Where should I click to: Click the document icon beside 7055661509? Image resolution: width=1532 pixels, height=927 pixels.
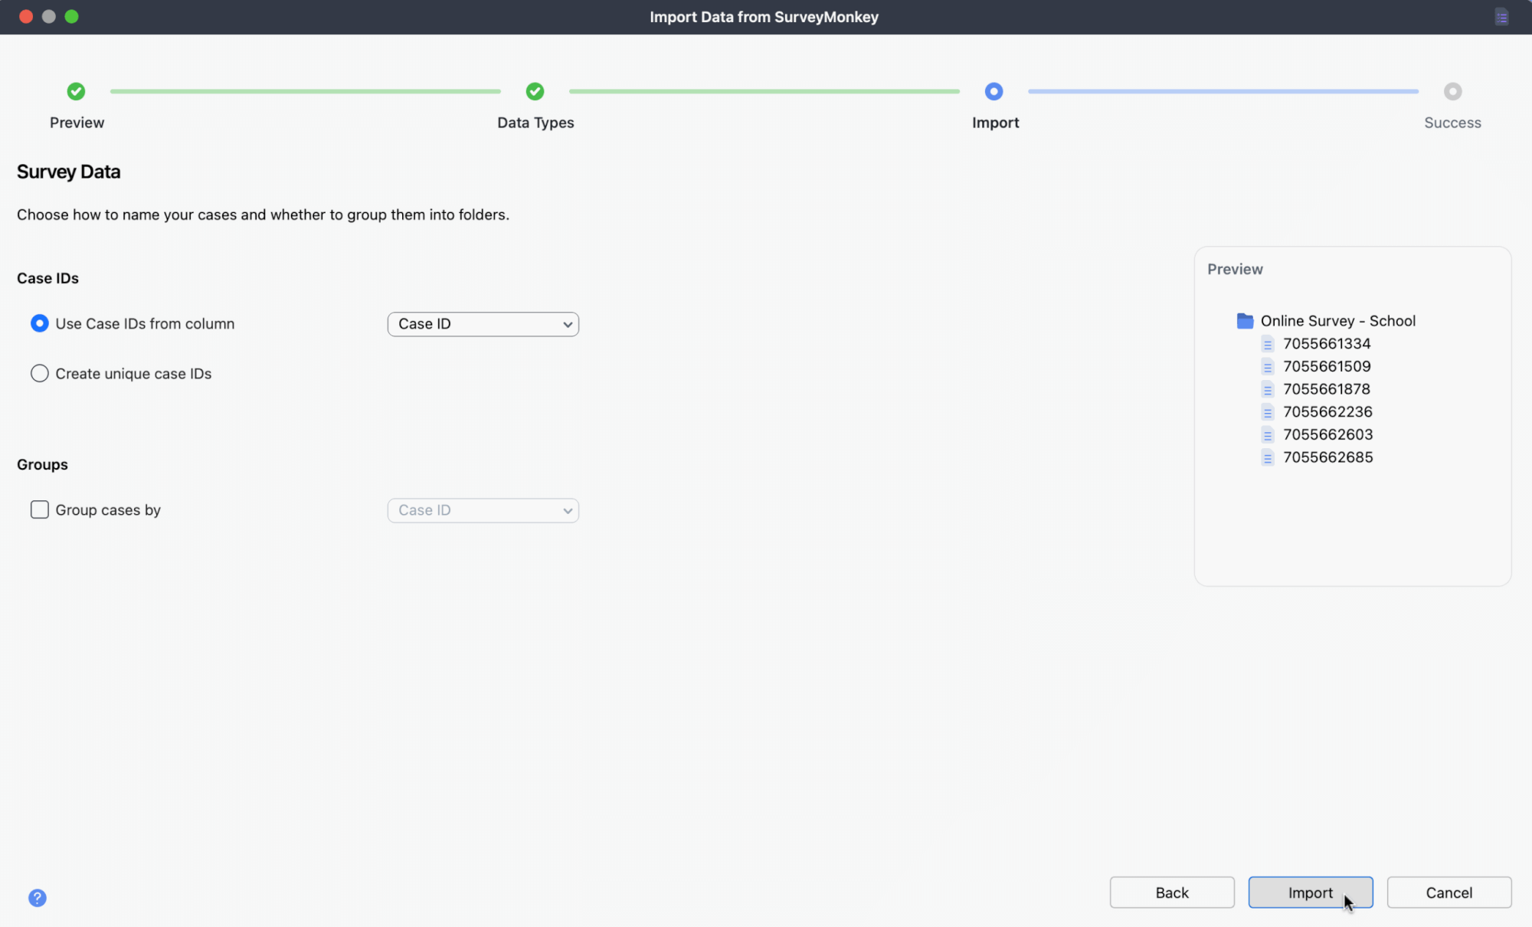[1268, 367]
